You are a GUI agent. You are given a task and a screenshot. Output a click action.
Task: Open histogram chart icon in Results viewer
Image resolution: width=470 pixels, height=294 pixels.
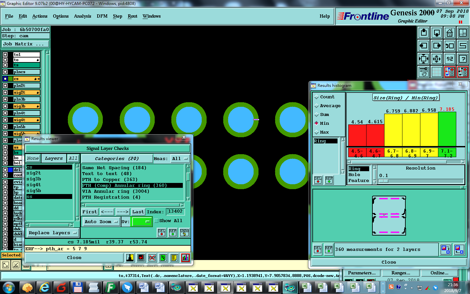click(185, 258)
